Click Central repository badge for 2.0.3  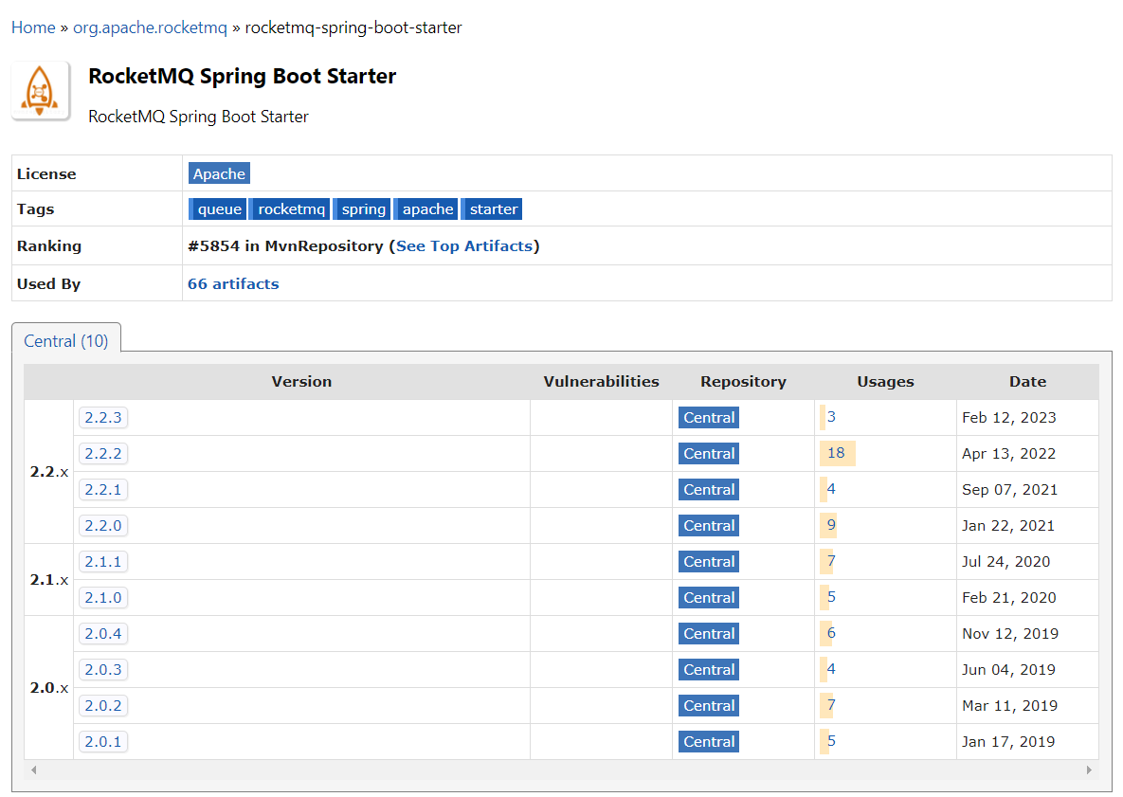point(708,670)
